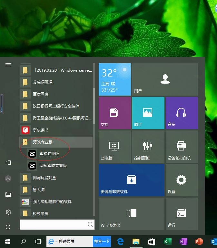
Task: Open the 文档 tile
Action: coord(115,113)
